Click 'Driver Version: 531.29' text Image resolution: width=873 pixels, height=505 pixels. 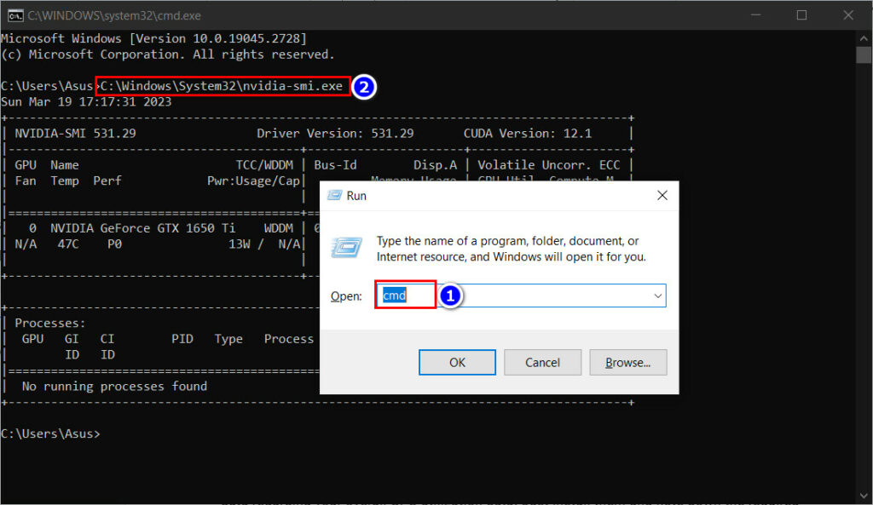335,134
